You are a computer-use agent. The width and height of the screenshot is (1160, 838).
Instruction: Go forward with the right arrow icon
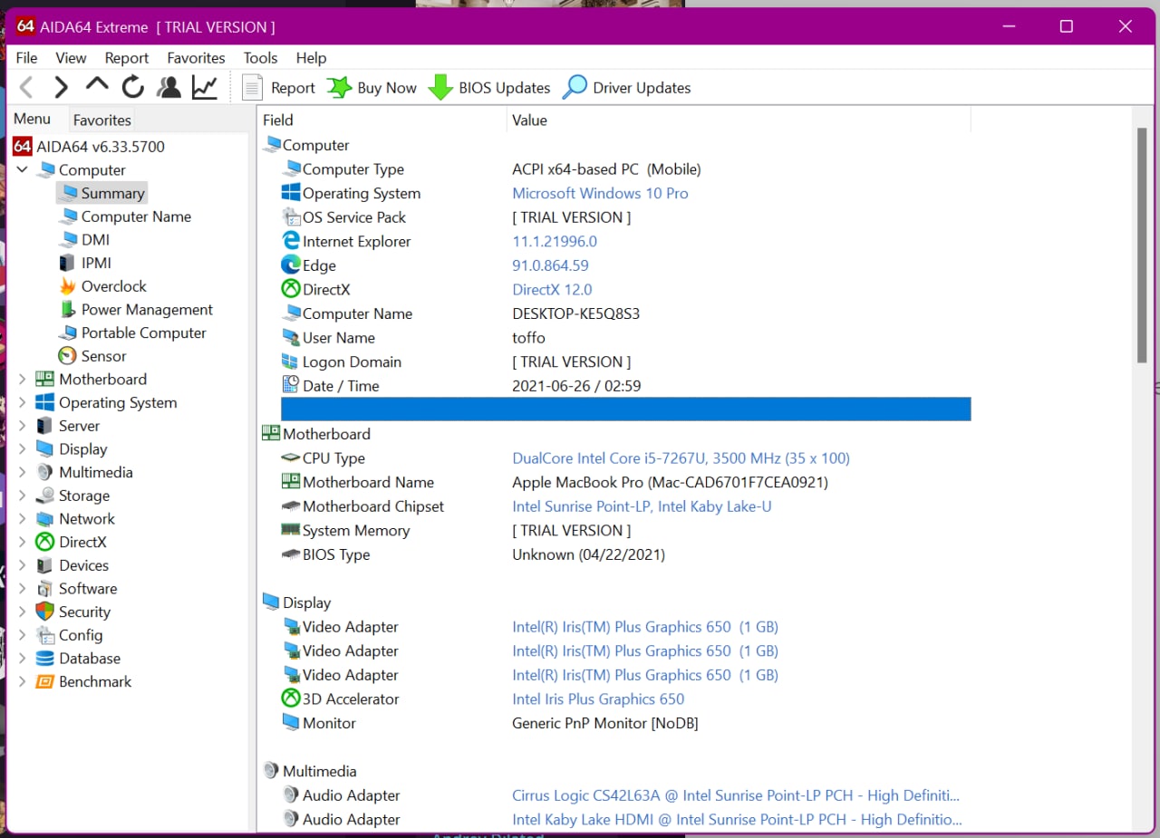61,88
